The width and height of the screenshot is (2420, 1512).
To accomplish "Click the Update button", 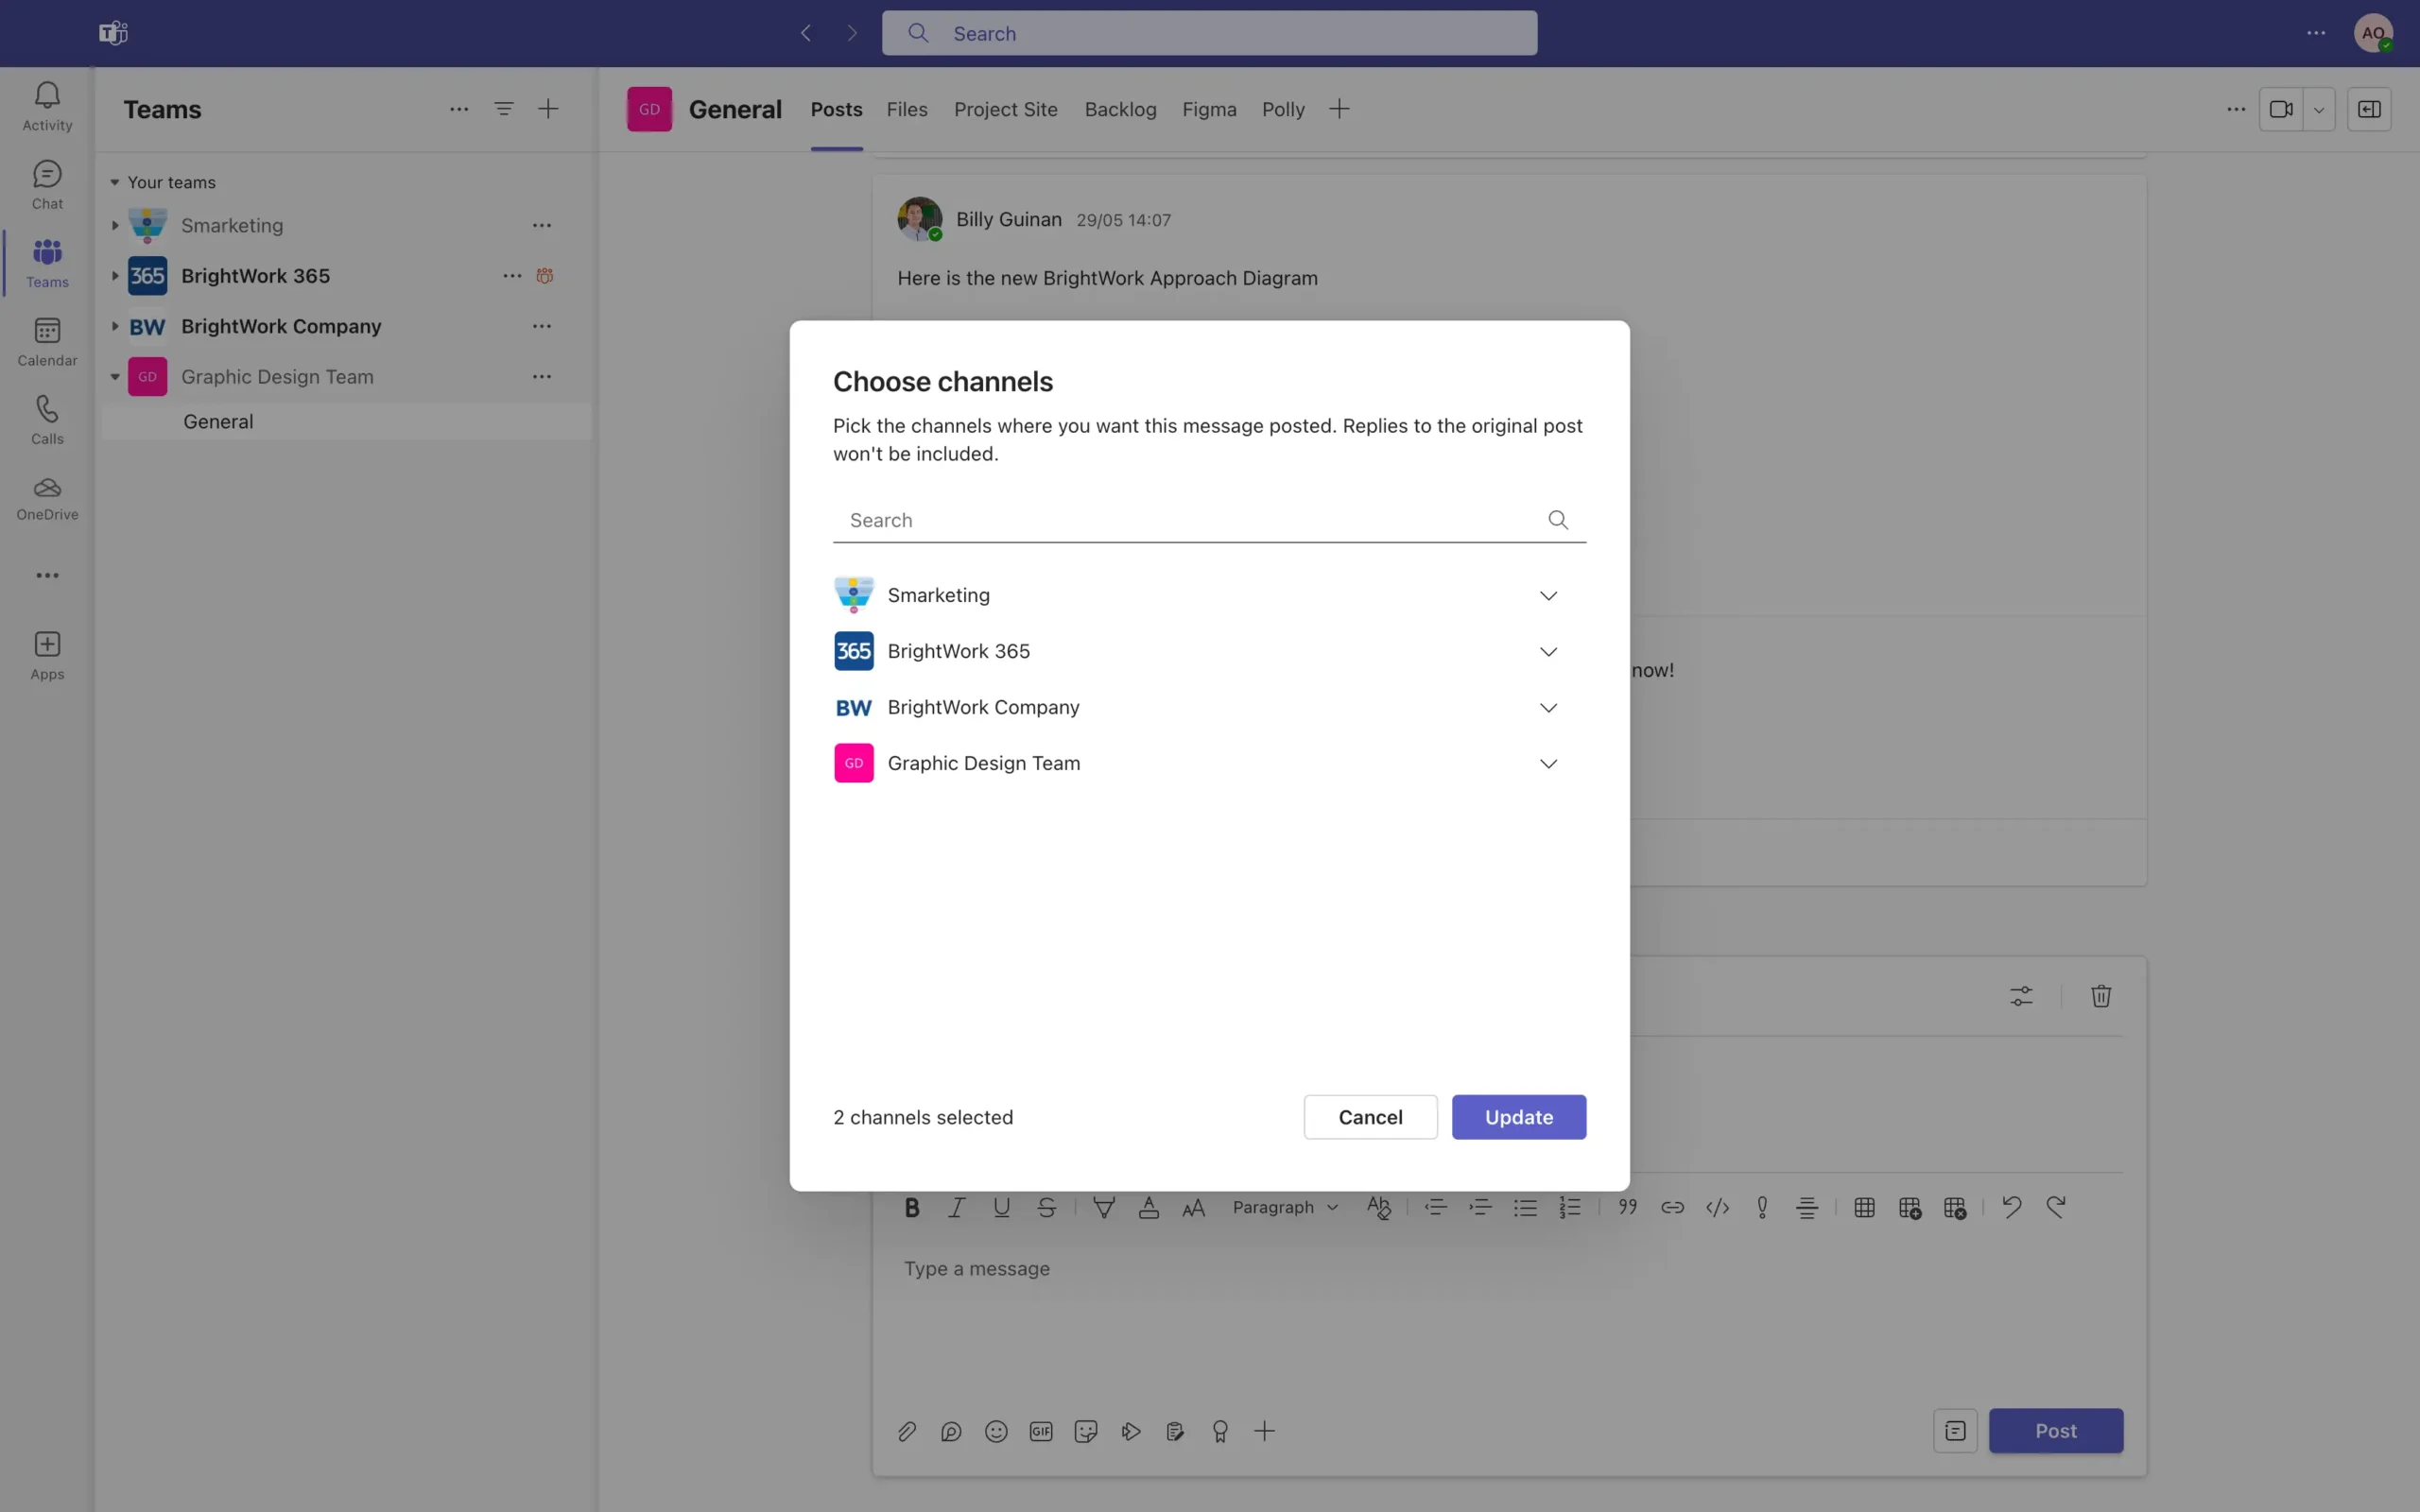I will coord(1518,1117).
